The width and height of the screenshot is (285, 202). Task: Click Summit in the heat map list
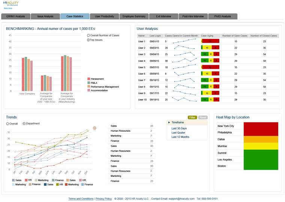(222, 153)
